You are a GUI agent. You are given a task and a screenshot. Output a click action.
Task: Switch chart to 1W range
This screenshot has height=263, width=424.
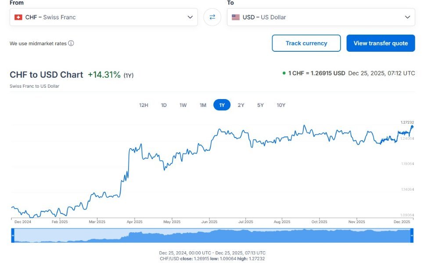(x=183, y=105)
